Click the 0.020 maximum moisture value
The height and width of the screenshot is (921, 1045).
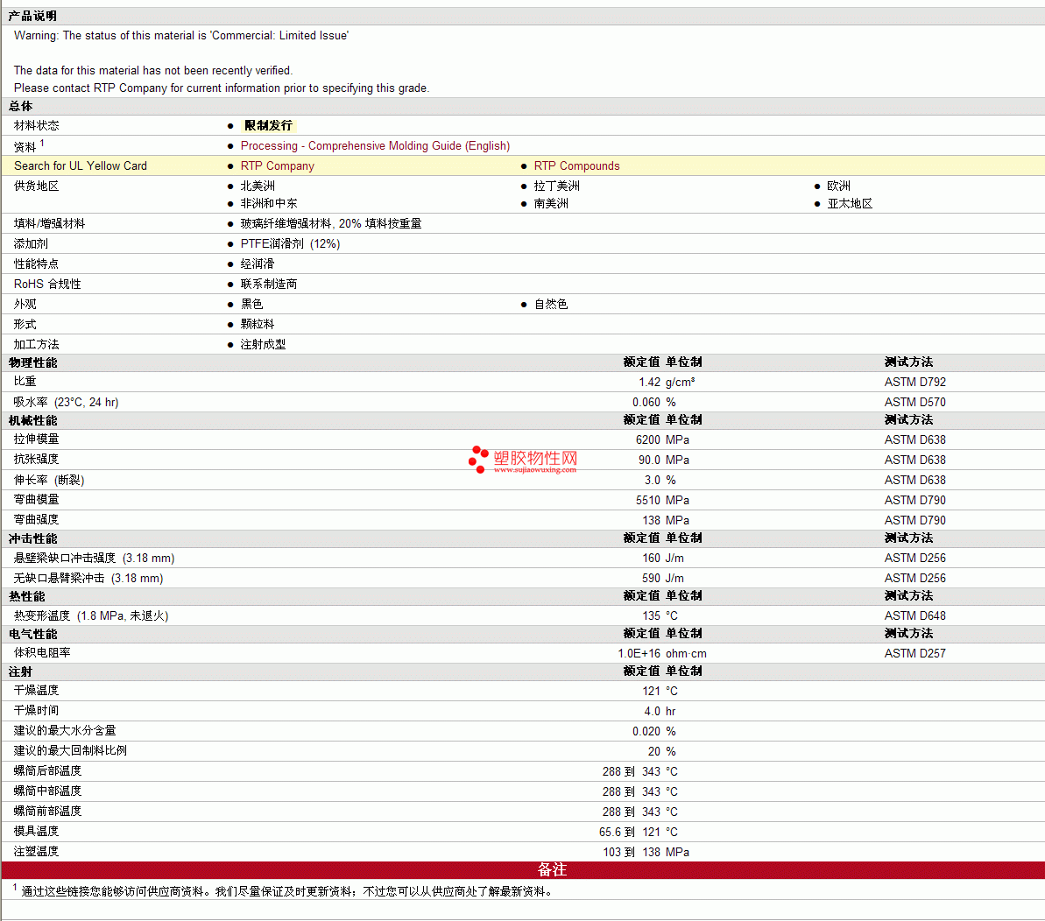coord(646,731)
